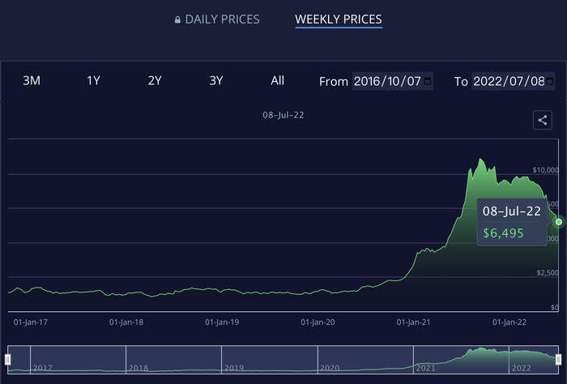The width and height of the screenshot is (567, 384).
Task: Click the From date field 2016/10/07
Action: click(392, 81)
